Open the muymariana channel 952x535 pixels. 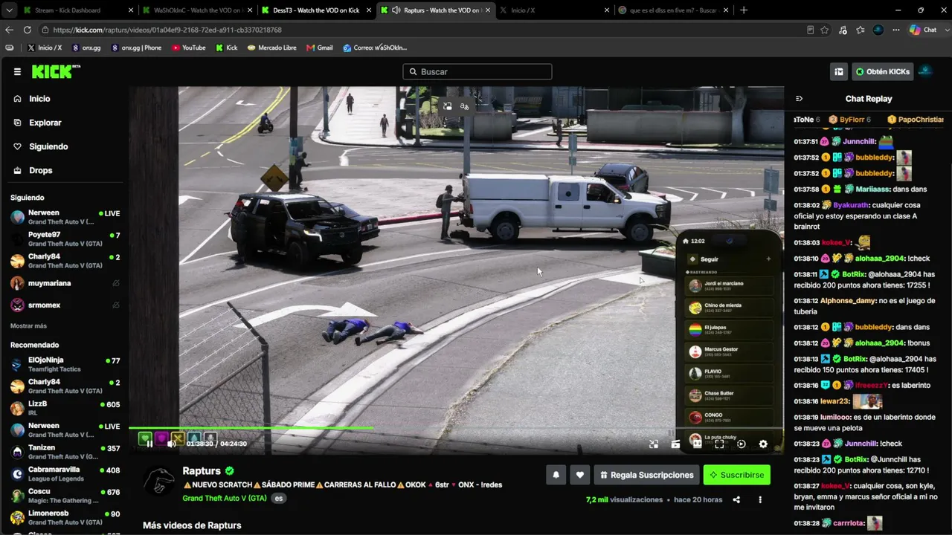[65, 283]
